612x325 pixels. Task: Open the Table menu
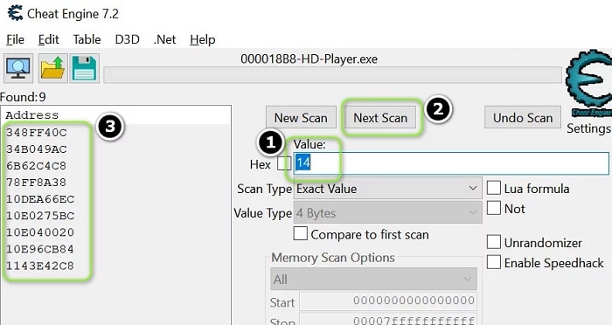pos(87,39)
